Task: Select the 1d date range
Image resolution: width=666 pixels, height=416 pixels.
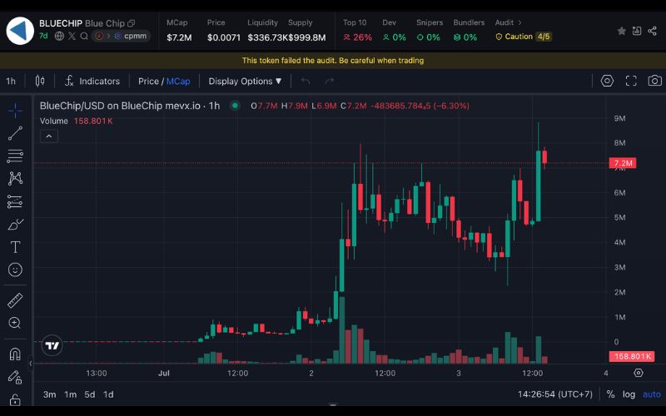Action: tap(108, 394)
